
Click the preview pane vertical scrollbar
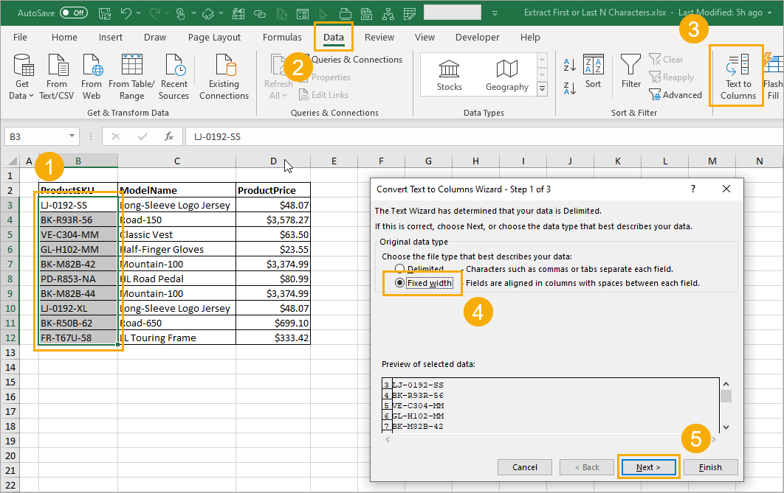726,405
